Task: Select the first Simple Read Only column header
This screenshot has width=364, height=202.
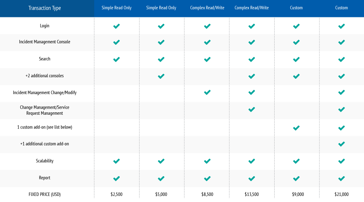Action: coord(116,8)
